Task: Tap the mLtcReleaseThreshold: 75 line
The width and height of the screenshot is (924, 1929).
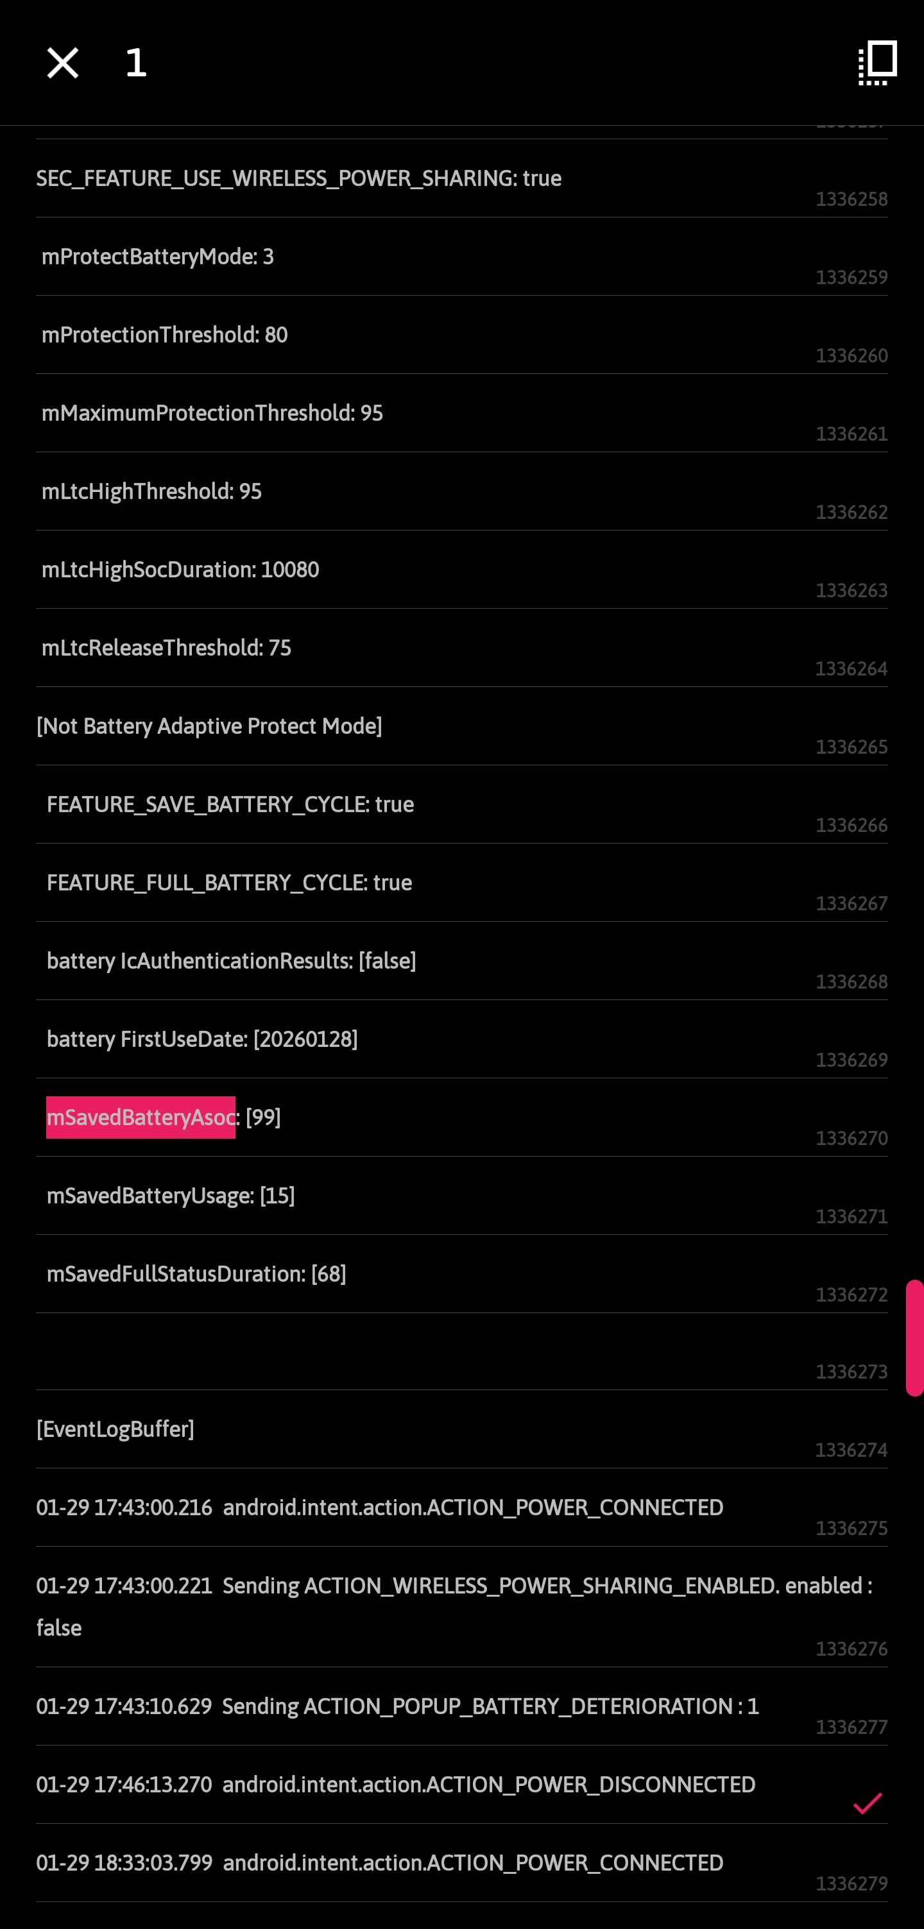Action: [x=166, y=648]
